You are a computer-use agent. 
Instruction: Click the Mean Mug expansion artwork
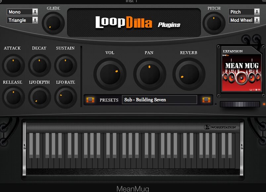(x=242, y=73)
